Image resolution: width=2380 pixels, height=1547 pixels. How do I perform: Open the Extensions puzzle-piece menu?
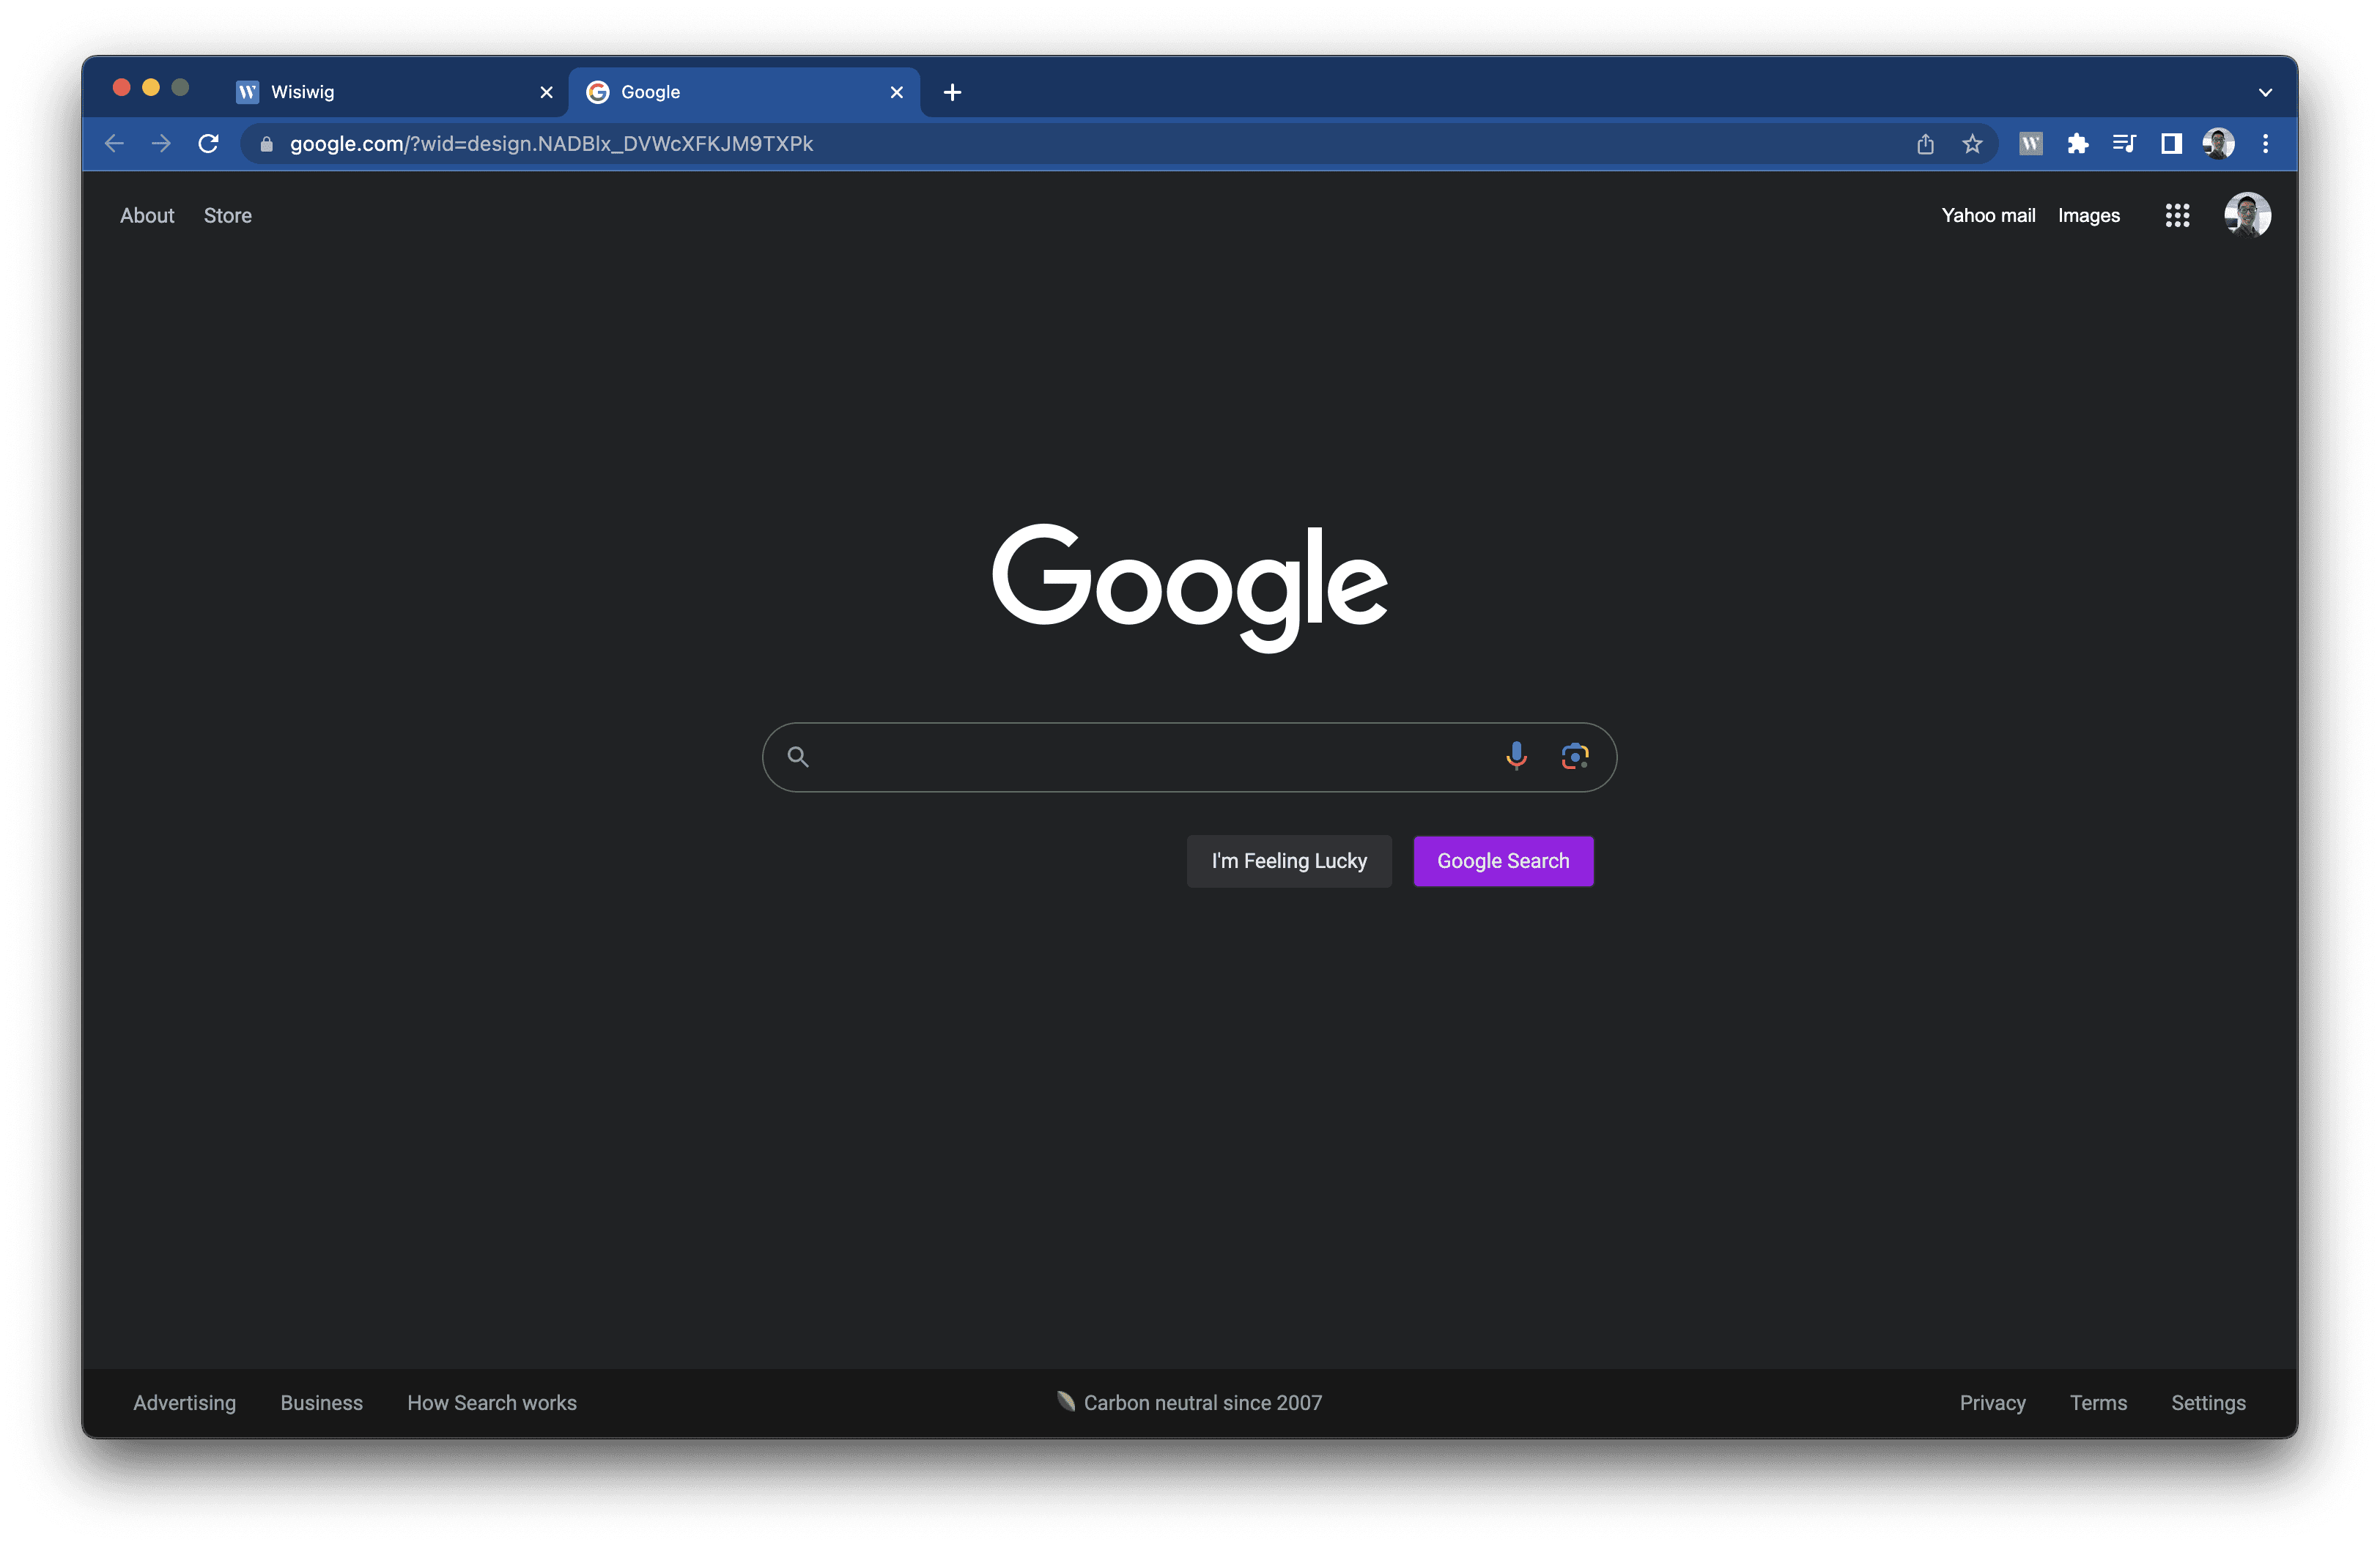coord(2078,144)
